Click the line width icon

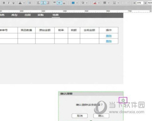(x=105, y=3)
